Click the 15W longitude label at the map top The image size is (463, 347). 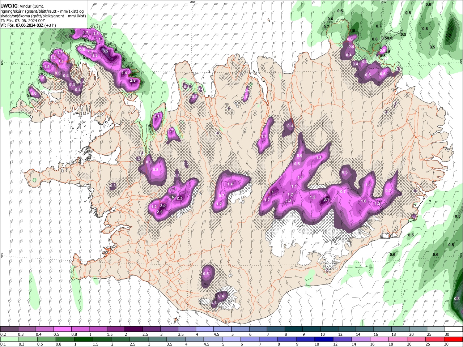coord(383,2)
